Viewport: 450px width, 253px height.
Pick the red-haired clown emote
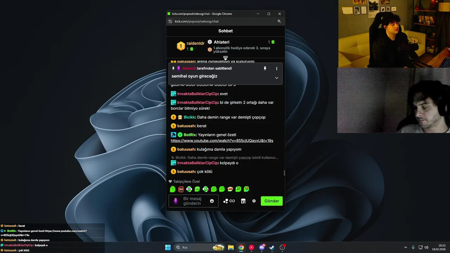230,189
